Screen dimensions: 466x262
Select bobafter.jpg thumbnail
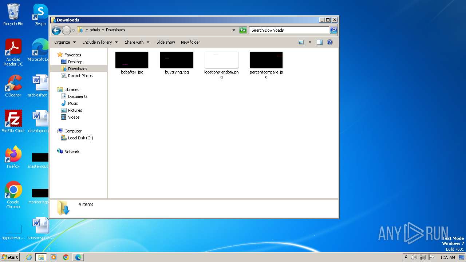[132, 60]
